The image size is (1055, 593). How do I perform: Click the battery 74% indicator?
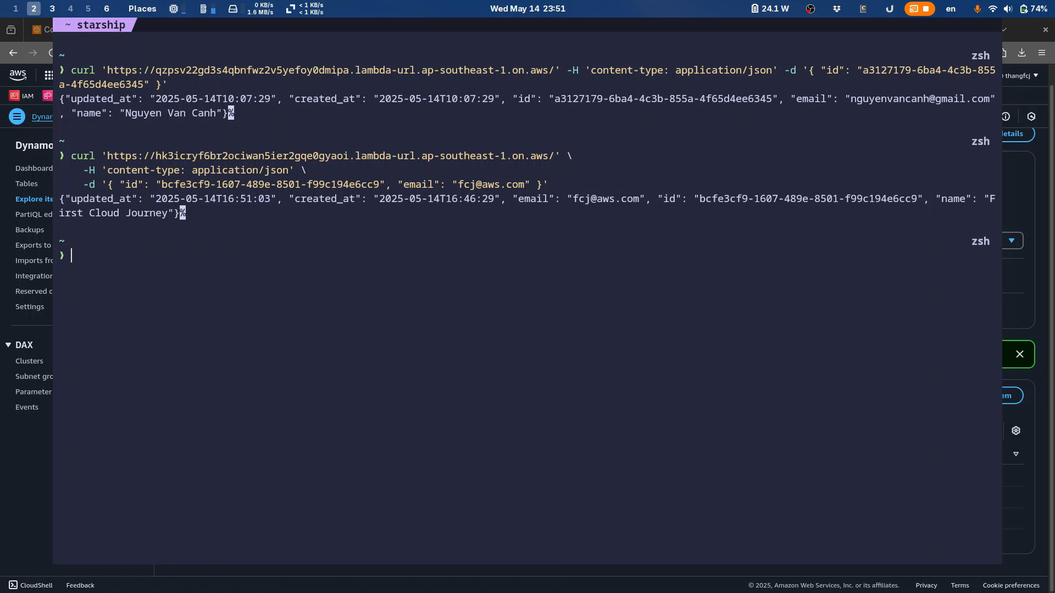[x=1034, y=9]
